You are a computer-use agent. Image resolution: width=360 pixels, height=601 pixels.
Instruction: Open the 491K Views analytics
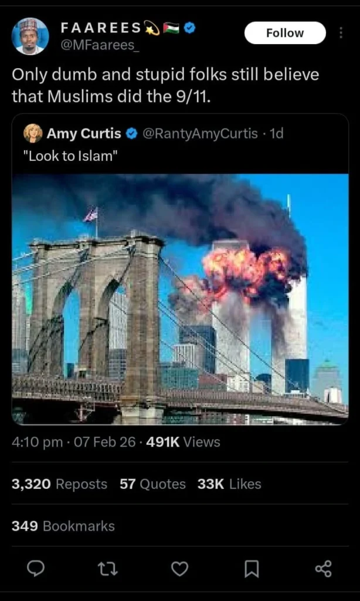(184, 442)
